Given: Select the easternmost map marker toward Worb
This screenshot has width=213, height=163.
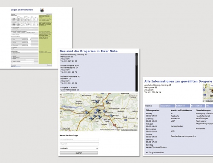Looking at the screenshot, I should point(111,116).
